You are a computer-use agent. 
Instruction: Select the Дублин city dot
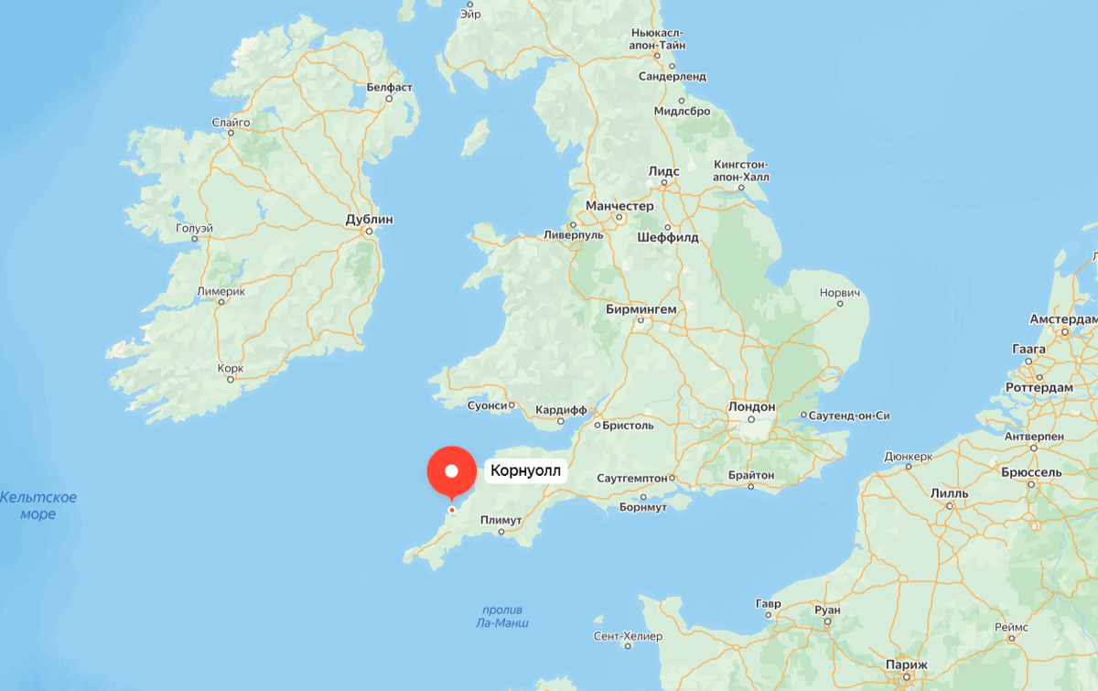coord(368,232)
